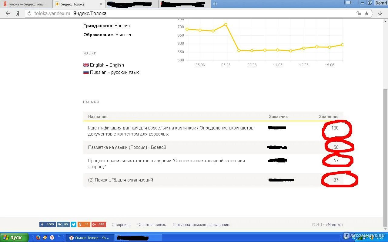Click skill value 67
The height and width of the screenshot is (242, 388).
(336, 180)
